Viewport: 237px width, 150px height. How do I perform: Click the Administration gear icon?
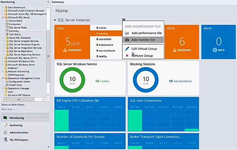(x=6, y=132)
